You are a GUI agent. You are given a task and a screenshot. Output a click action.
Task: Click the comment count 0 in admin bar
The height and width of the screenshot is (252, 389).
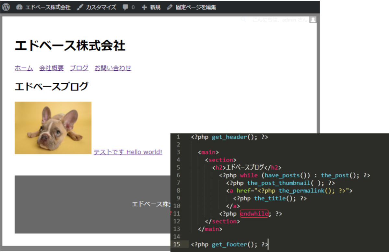coord(133,7)
